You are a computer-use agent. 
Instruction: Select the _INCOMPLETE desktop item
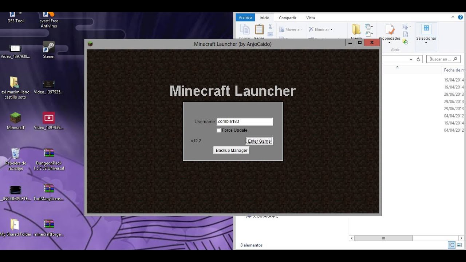(x=15, y=193)
